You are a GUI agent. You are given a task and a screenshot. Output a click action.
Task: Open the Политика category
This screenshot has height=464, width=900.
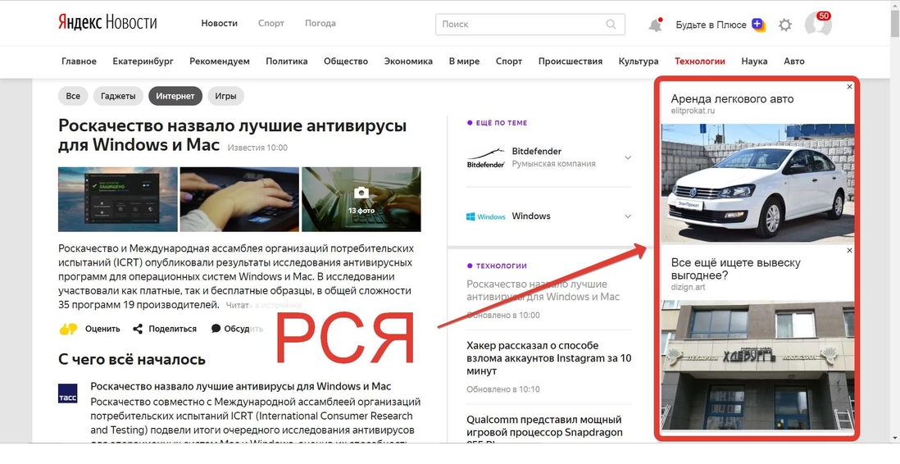(286, 61)
